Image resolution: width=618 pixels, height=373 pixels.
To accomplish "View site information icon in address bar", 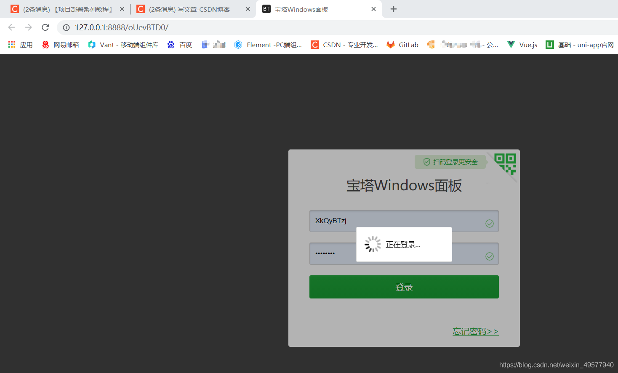I will pyautogui.click(x=66, y=28).
